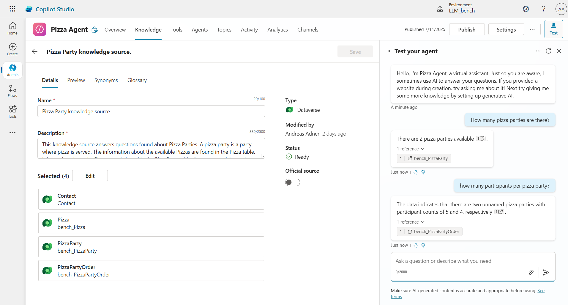Toggle the Test panel button
This screenshot has width=568, height=305.
[x=553, y=29]
